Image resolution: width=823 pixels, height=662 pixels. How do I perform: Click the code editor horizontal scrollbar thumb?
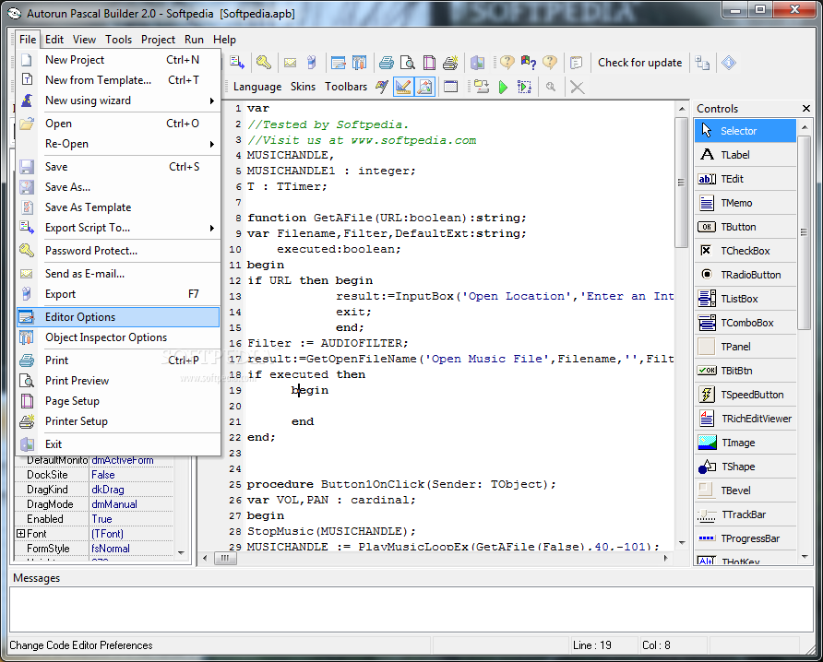(x=226, y=558)
